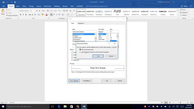Screen dimensions: 194x109
Task: Apply Superscript from the ribbon
Action: 35,15
